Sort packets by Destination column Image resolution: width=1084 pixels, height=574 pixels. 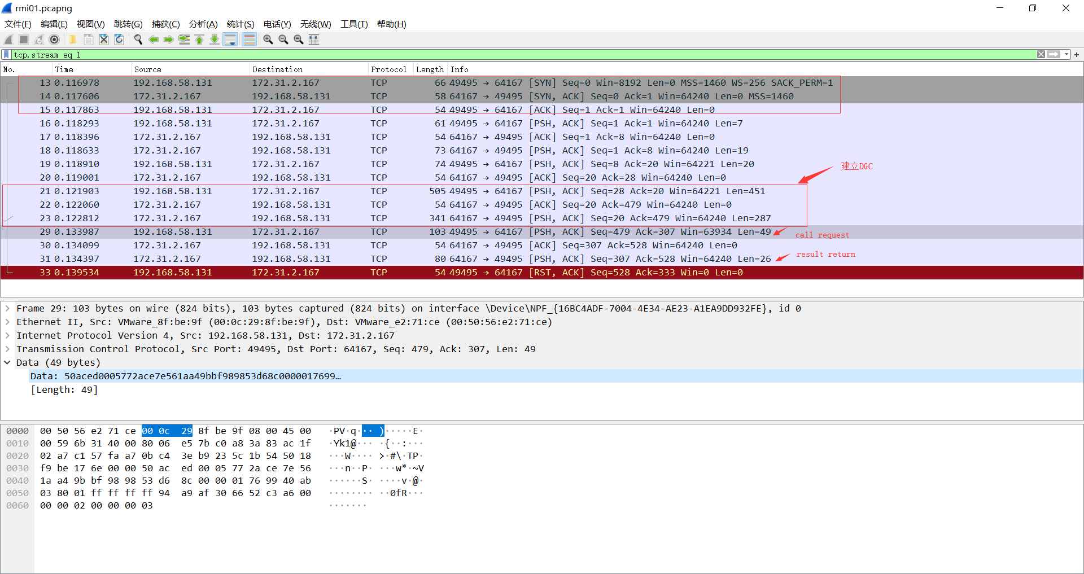click(308, 69)
